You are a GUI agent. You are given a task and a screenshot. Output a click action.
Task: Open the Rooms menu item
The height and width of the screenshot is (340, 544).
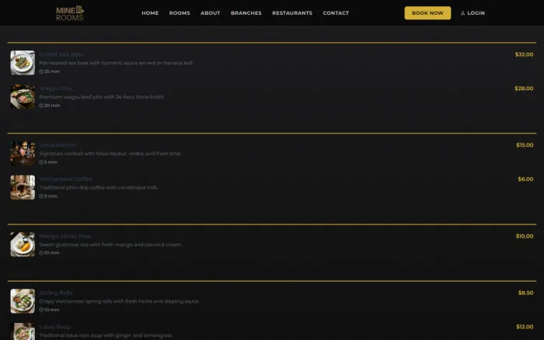(x=180, y=13)
